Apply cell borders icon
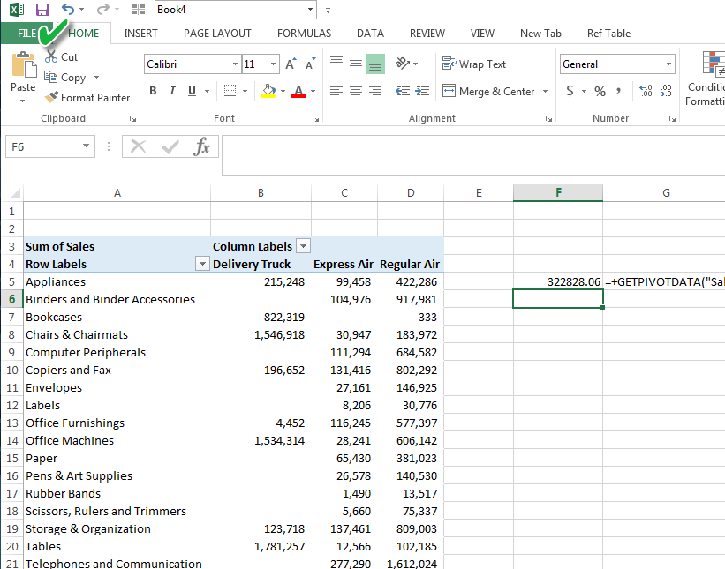The width and height of the screenshot is (725, 569). click(x=230, y=91)
